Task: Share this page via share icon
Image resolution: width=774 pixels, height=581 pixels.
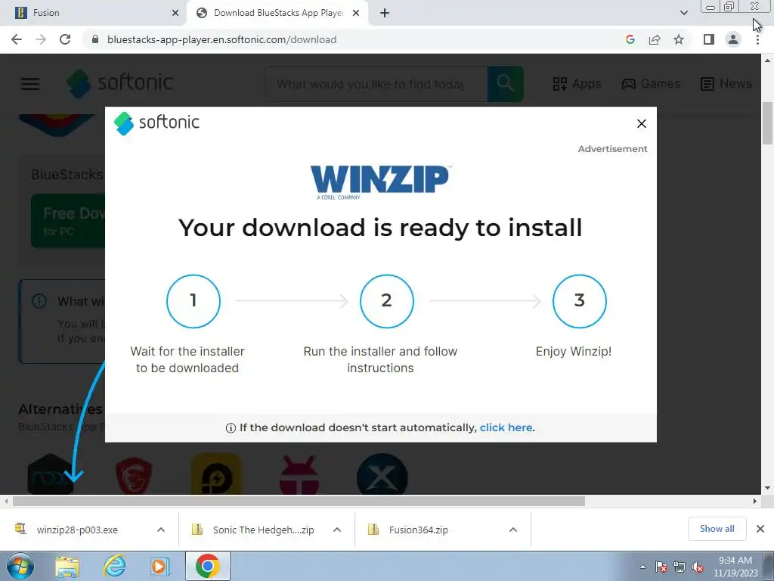Action: (x=655, y=39)
